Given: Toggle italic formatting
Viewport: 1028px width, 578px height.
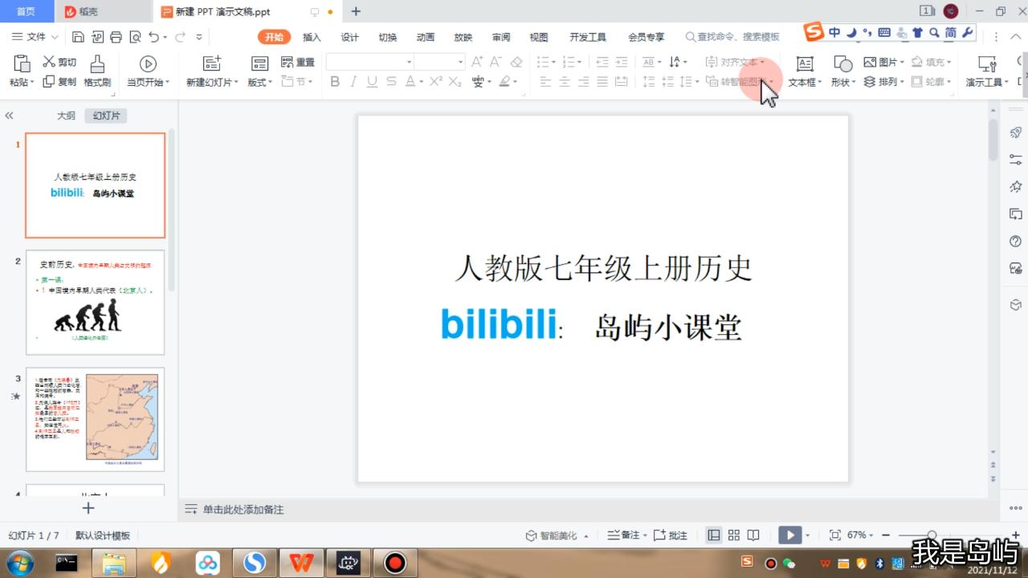Looking at the screenshot, I should (353, 81).
